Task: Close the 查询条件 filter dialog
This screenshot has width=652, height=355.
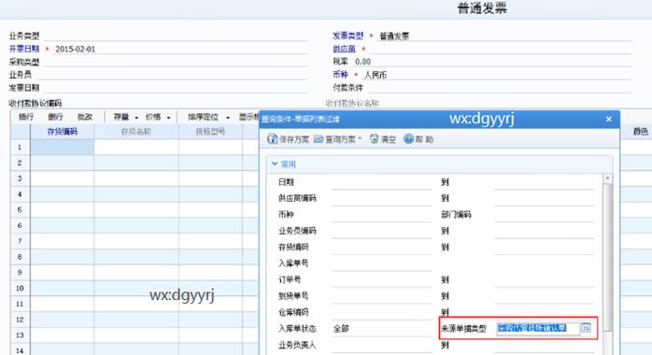Action: [x=609, y=120]
